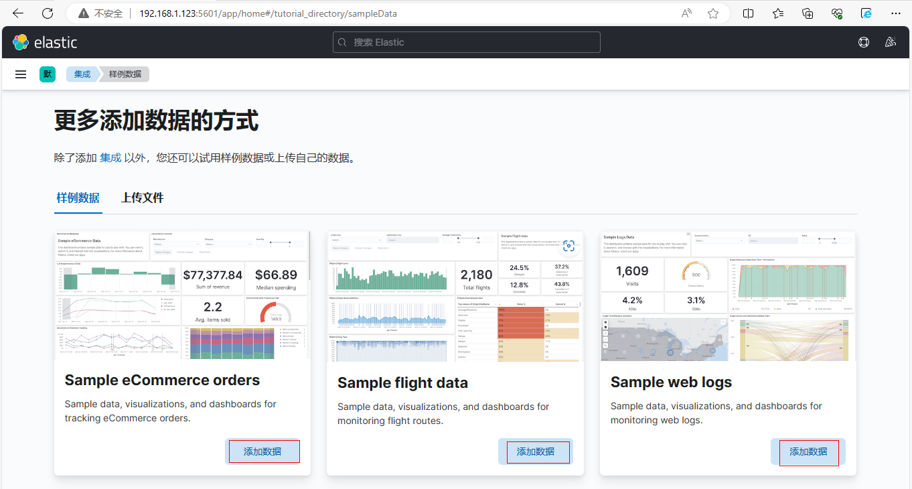
Task: Click the Elastic logo in header
Action: [x=45, y=42]
